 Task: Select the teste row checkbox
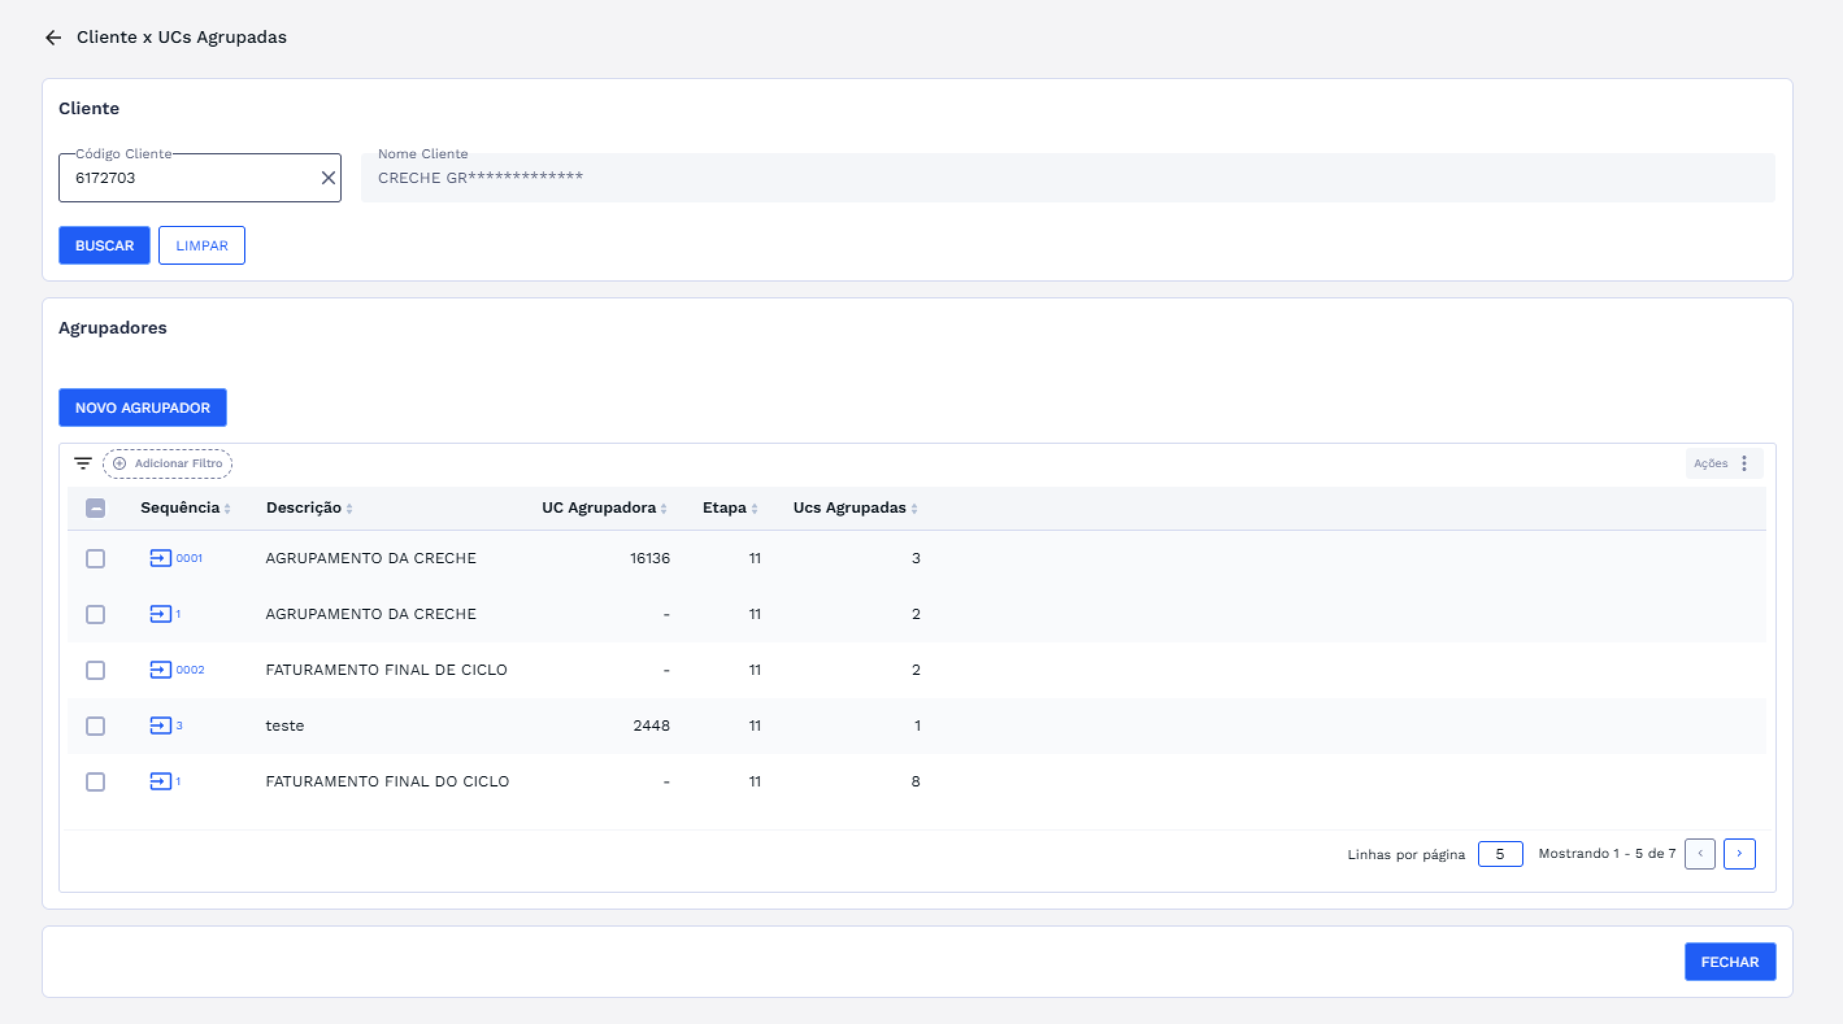click(x=95, y=725)
